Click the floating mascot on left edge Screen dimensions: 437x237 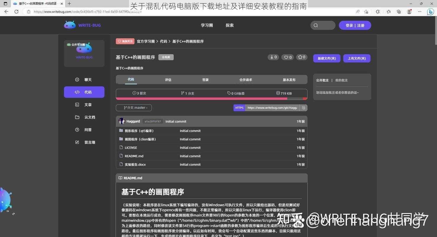pos(5,200)
